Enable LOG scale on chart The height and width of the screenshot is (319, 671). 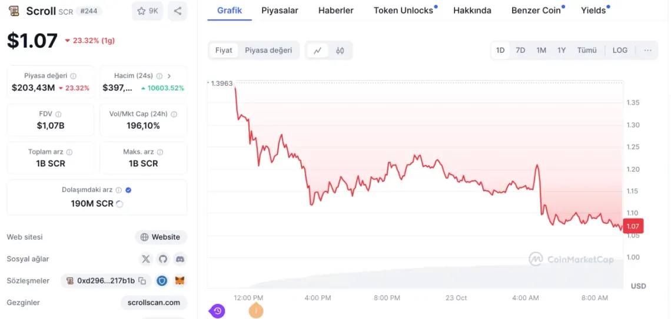point(620,51)
